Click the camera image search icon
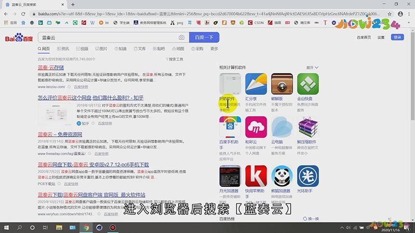 181,37
